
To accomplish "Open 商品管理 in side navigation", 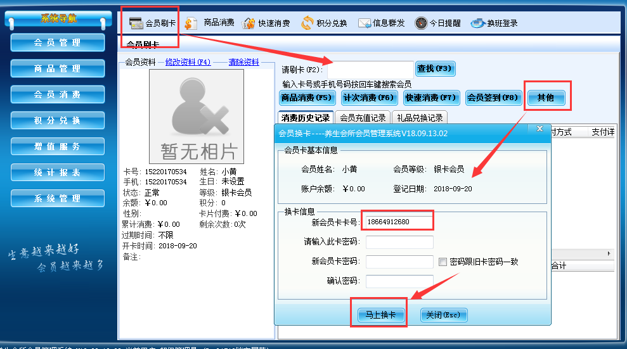I will tap(58, 68).
